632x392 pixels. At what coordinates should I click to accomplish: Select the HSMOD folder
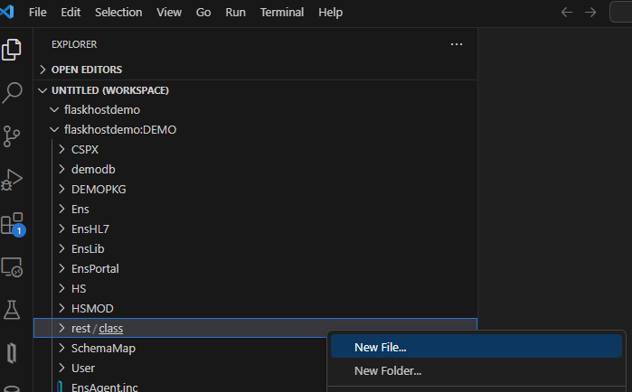(91, 308)
